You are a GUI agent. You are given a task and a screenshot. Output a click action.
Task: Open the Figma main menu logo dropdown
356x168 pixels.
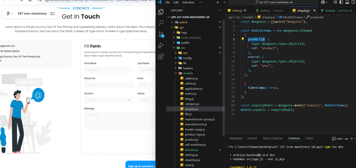[x=9, y=14]
